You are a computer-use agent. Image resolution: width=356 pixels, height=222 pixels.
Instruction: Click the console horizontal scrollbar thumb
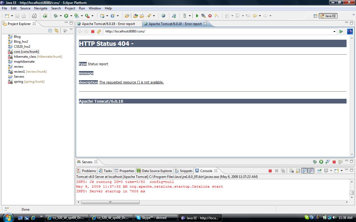[x=110, y=202]
